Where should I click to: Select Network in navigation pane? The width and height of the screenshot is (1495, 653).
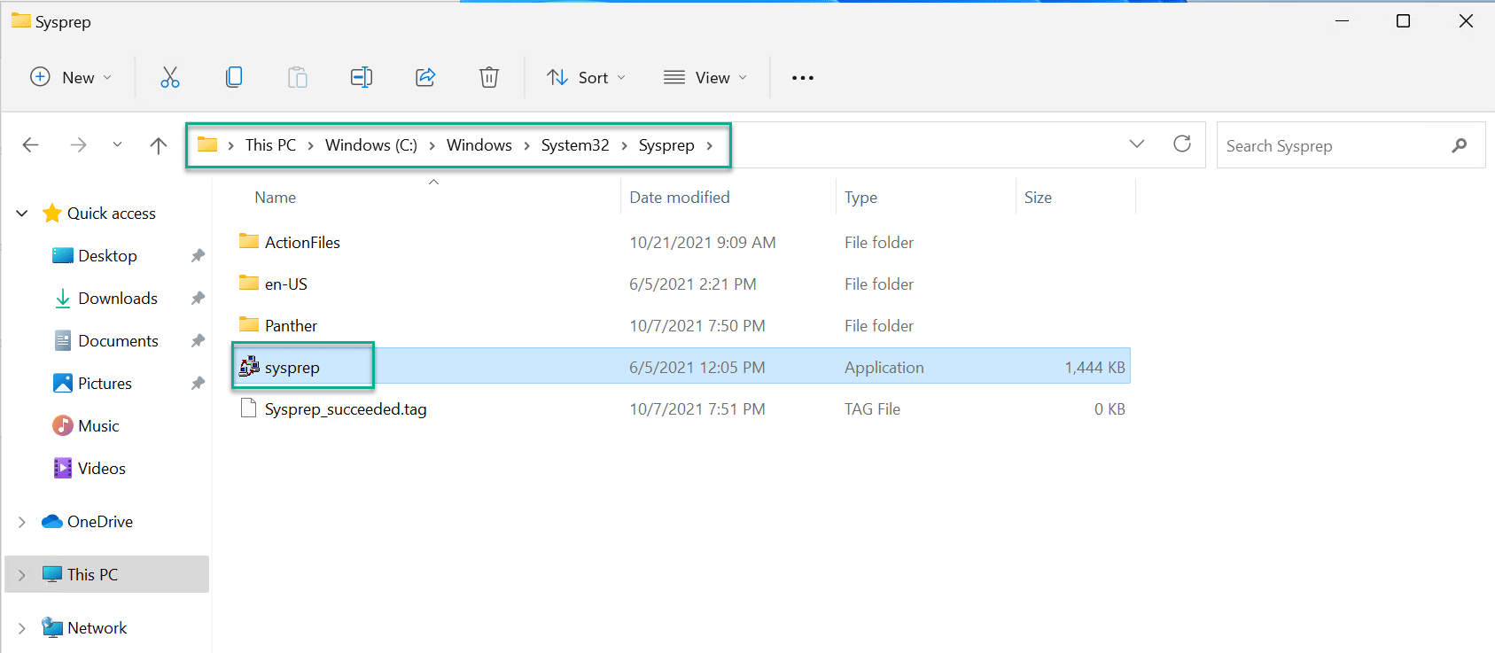(97, 628)
